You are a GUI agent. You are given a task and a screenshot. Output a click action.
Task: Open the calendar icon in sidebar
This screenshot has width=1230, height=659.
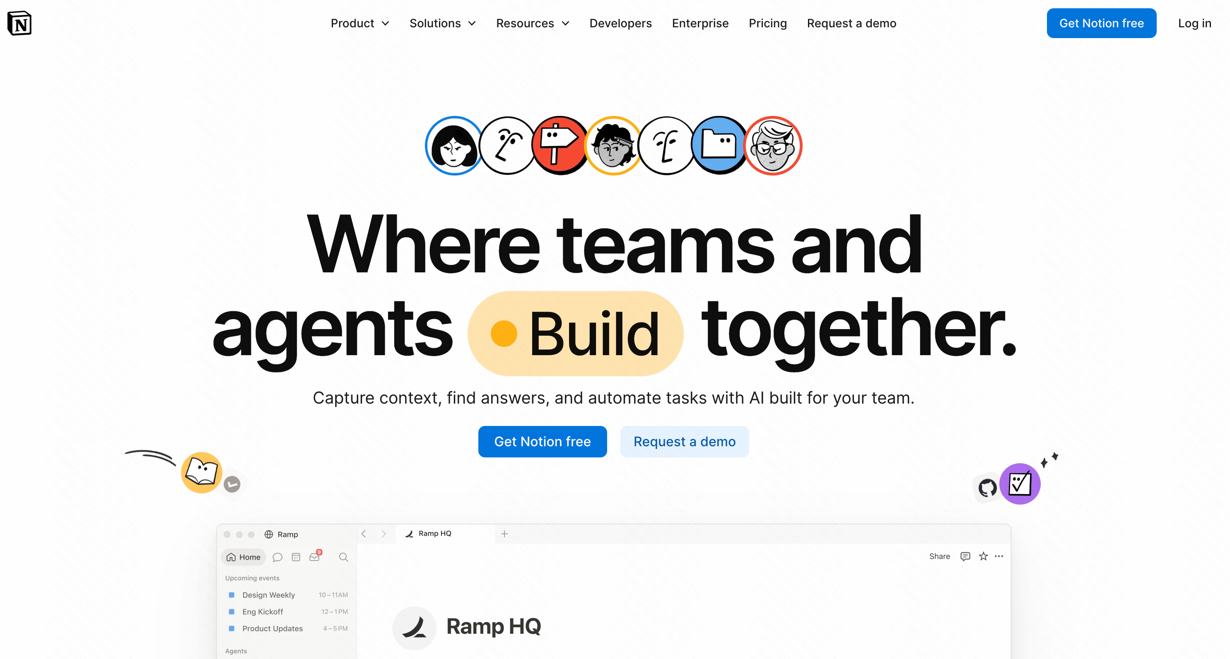[x=296, y=557]
